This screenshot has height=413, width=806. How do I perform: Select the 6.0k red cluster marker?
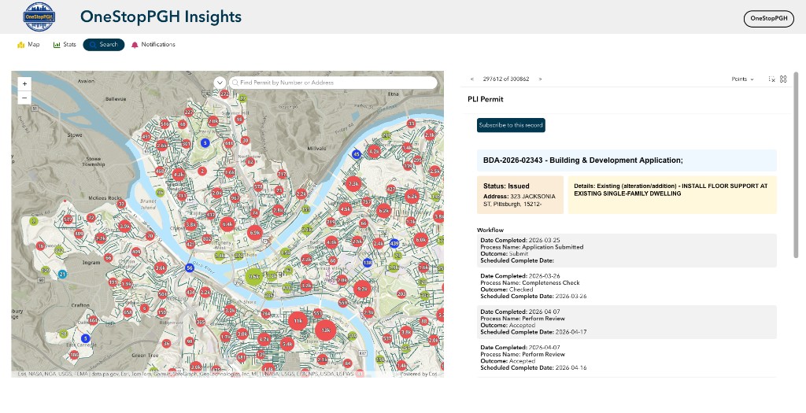[x=421, y=239]
